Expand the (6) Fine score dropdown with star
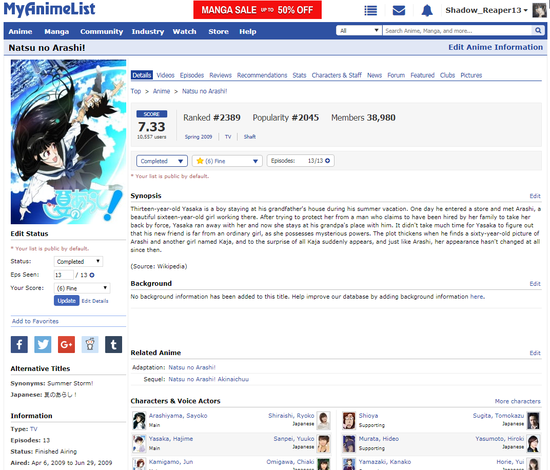This screenshot has height=470, width=550. pos(227,161)
